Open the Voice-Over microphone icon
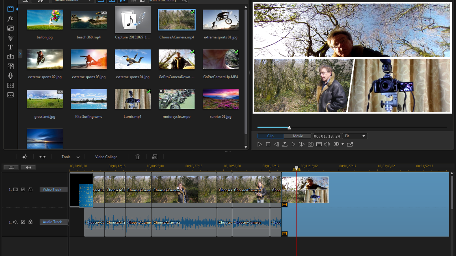This screenshot has height=256, width=456. (10, 76)
